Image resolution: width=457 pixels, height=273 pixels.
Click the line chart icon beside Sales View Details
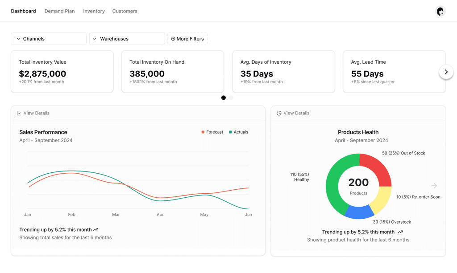click(19, 114)
